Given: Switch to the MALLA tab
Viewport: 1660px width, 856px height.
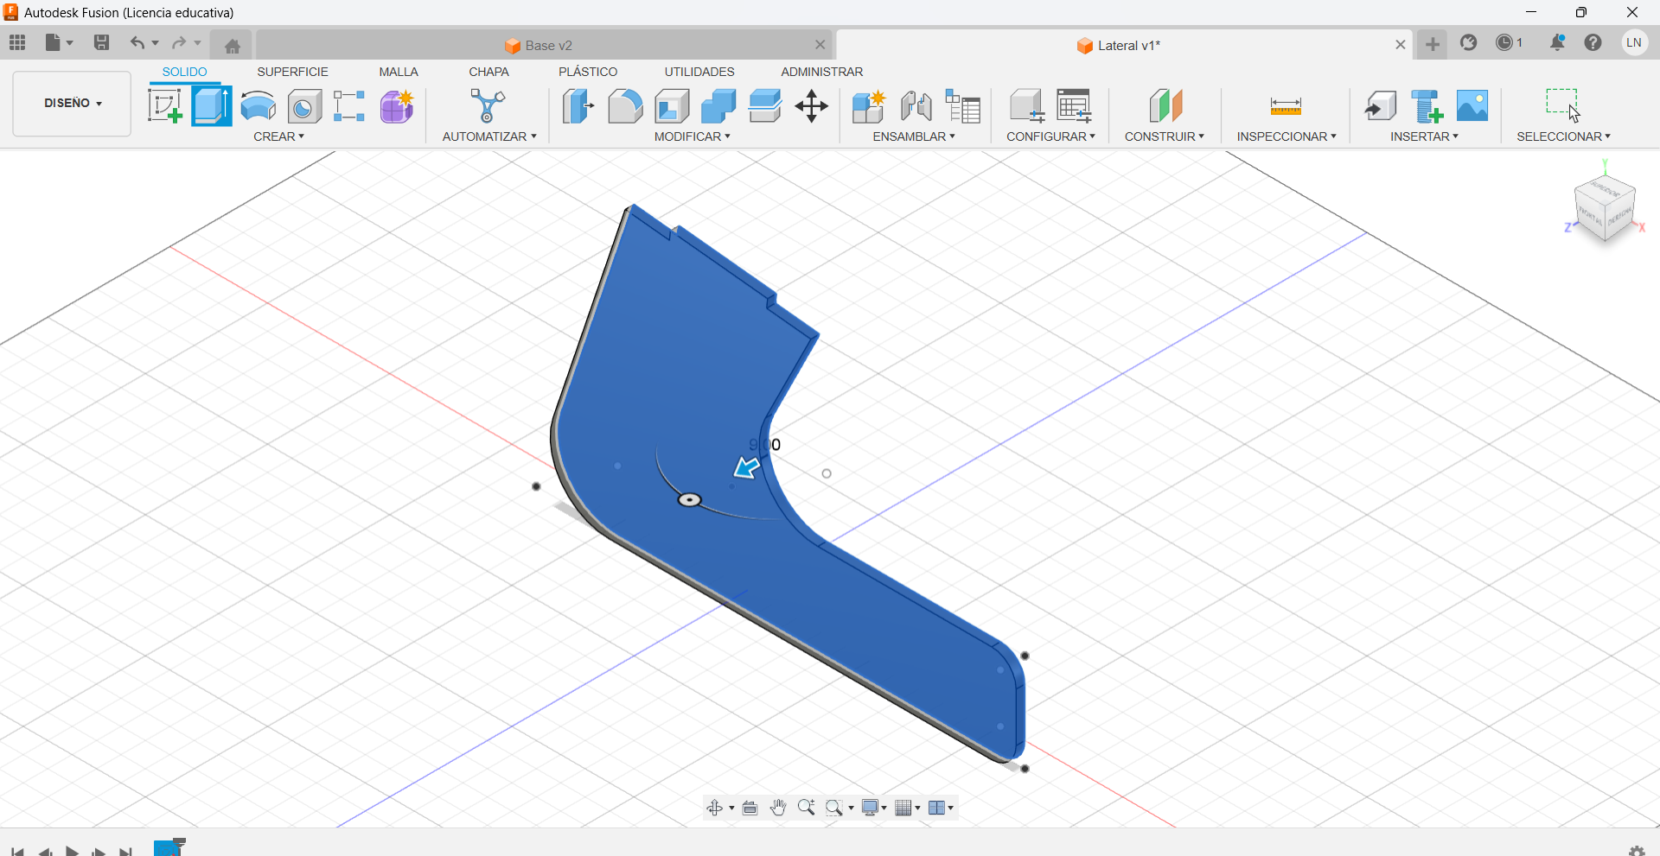Looking at the screenshot, I should (x=398, y=72).
